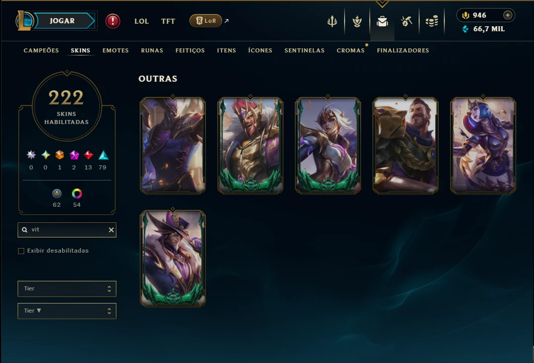Open the EMOTES tab
The height and width of the screenshot is (363, 534).
[115, 50]
